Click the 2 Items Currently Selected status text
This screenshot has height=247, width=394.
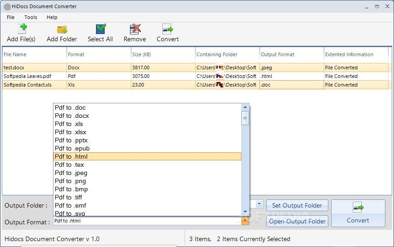click(254, 239)
